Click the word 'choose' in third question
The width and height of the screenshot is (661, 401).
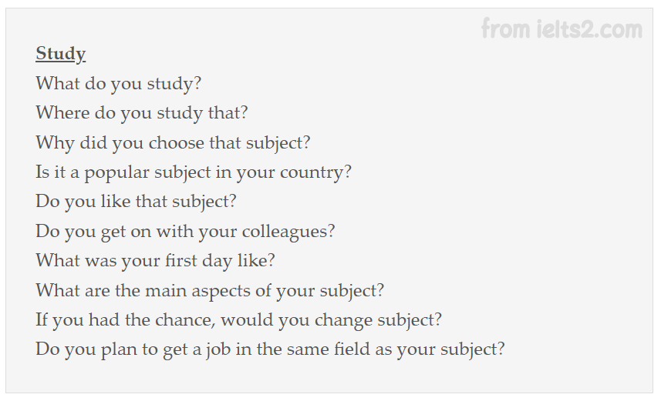pyautogui.click(x=176, y=142)
